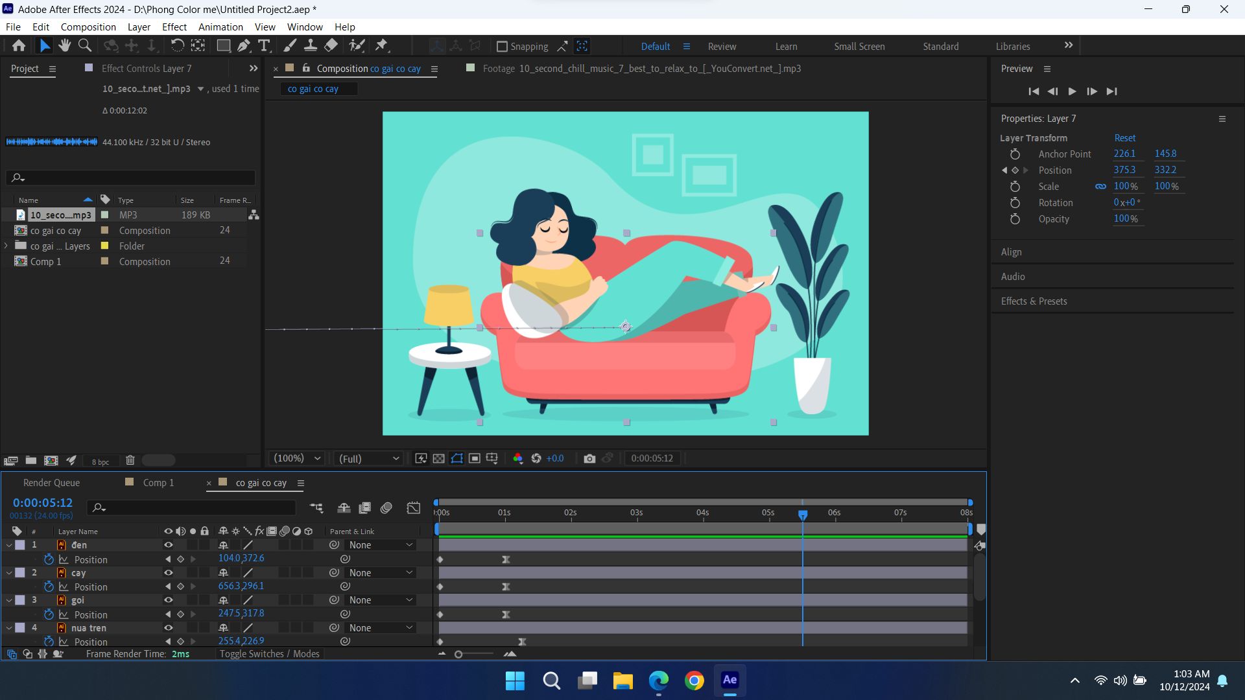Select the Rotation tool
1245x700 pixels.
[x=177, y=45]
